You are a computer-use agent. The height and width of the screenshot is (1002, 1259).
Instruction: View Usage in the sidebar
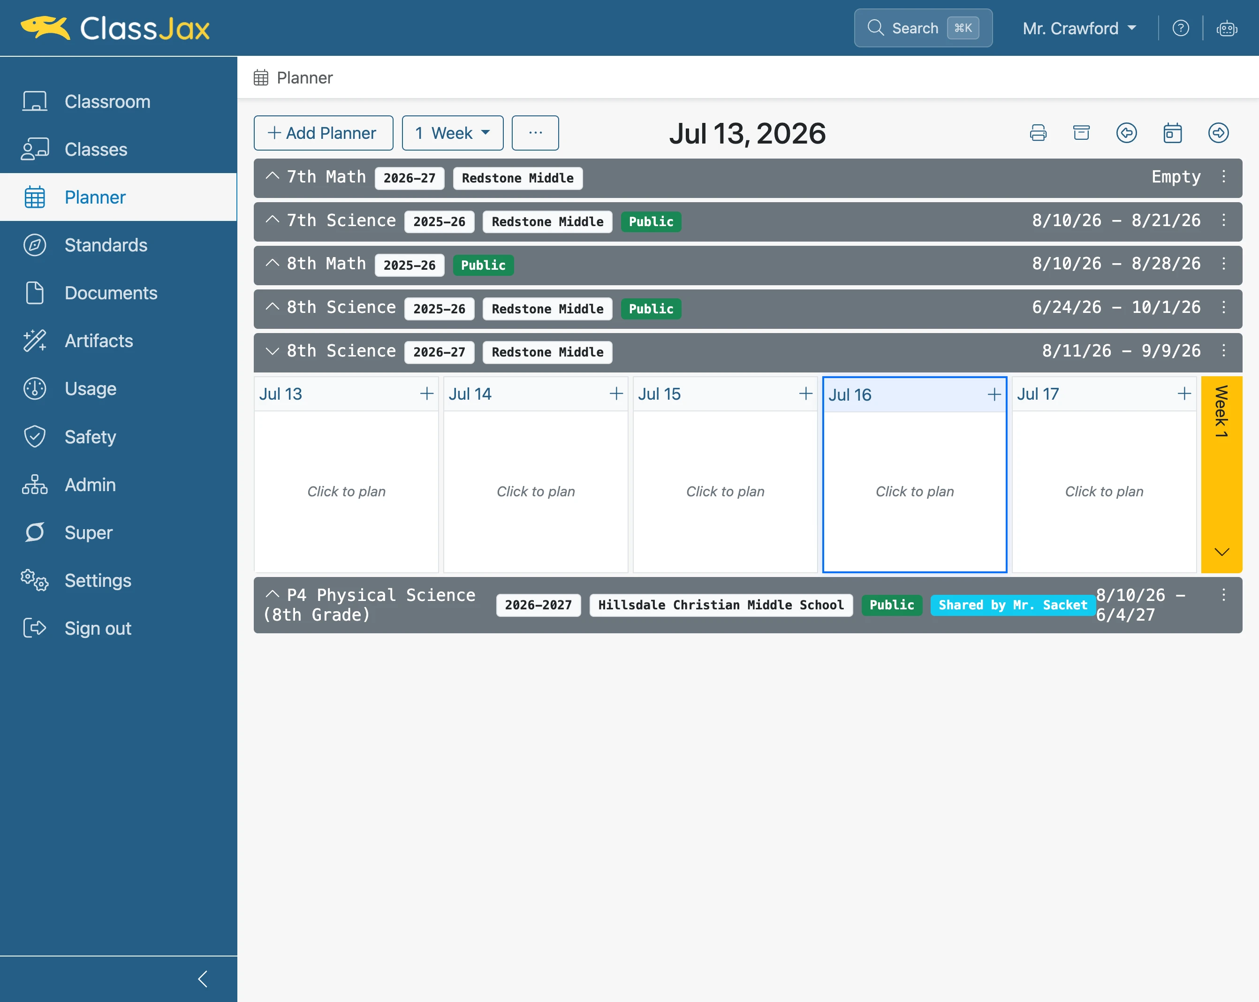[x=119, y=389]
